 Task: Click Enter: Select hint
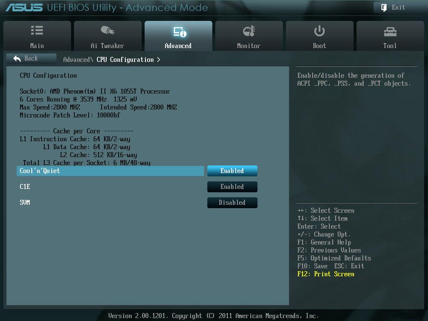319,226
